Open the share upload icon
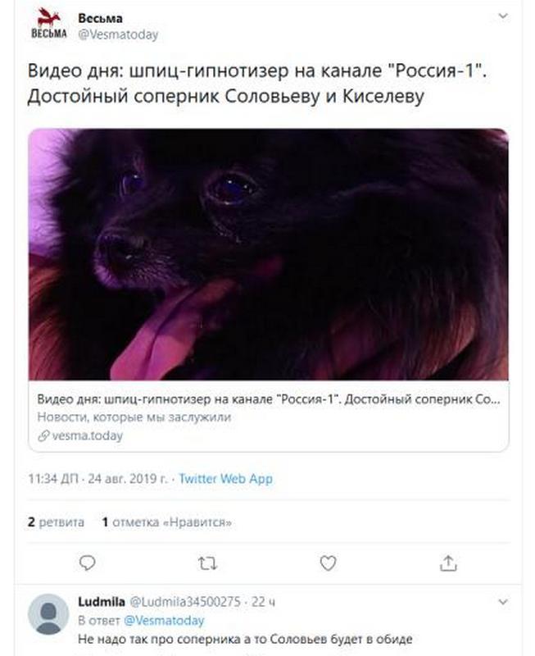Screen dimensions: 535x656 (x=448, y=563)
